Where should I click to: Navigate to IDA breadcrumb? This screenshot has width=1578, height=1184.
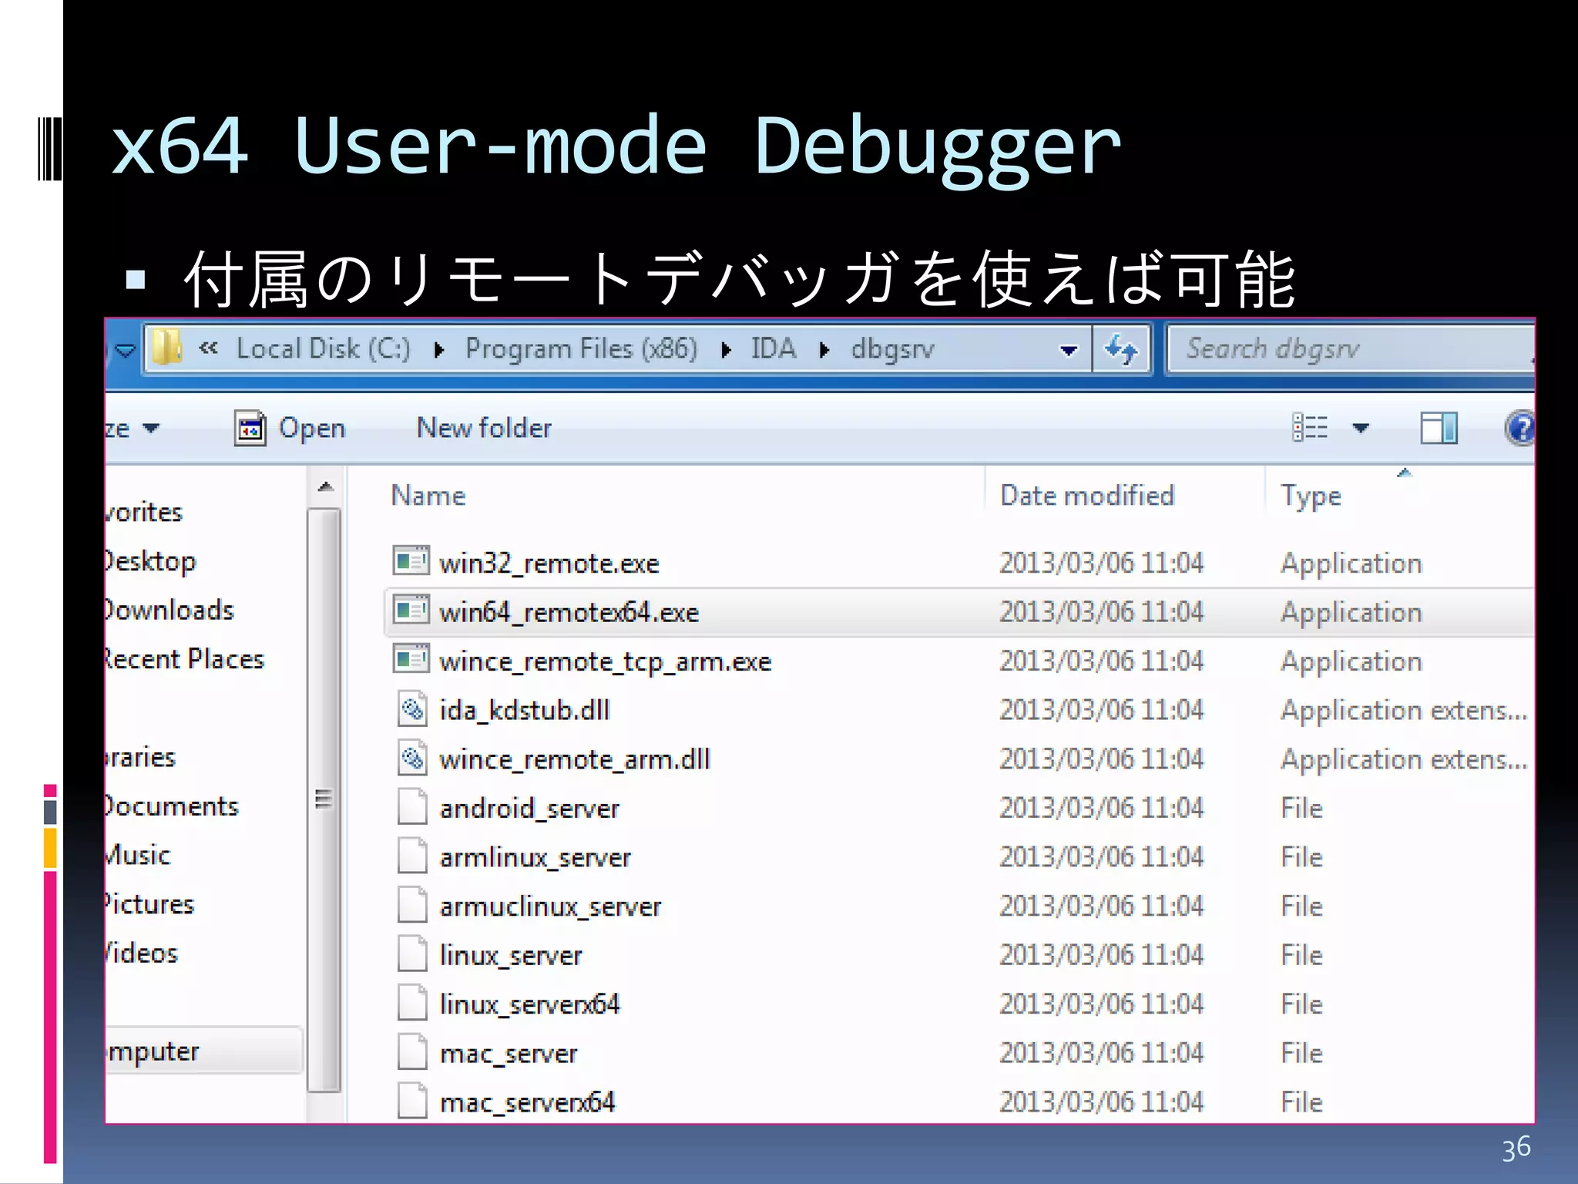(774, 348)
